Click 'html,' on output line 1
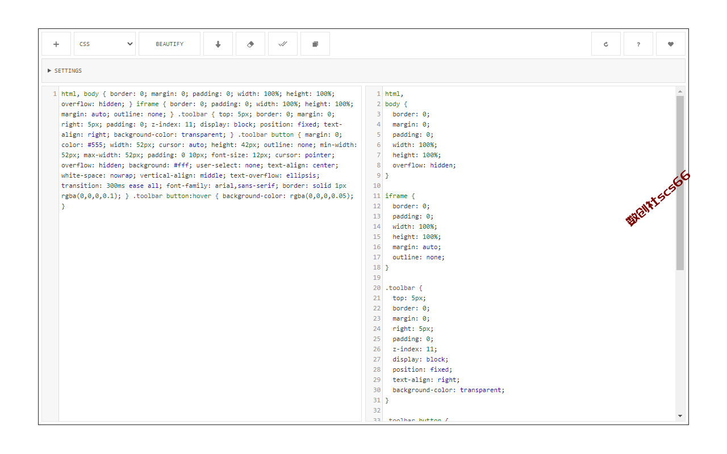This screenshot has width=727, height=454. (x=394, y=94)
